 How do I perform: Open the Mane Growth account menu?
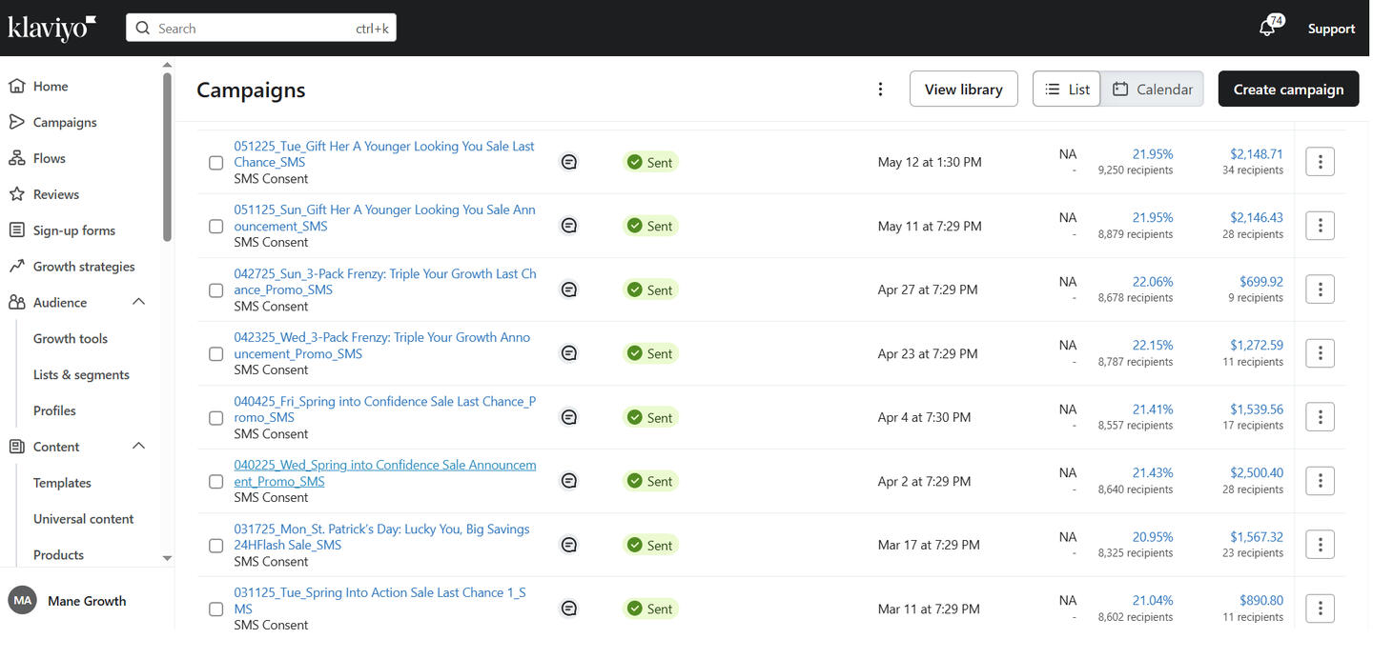point(86,601)
